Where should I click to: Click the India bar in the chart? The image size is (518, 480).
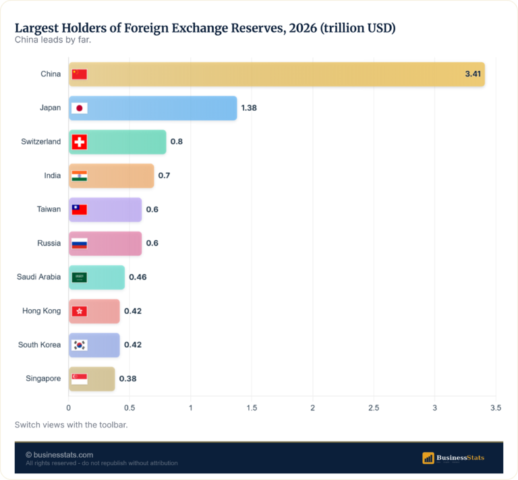tap(111, 176)
